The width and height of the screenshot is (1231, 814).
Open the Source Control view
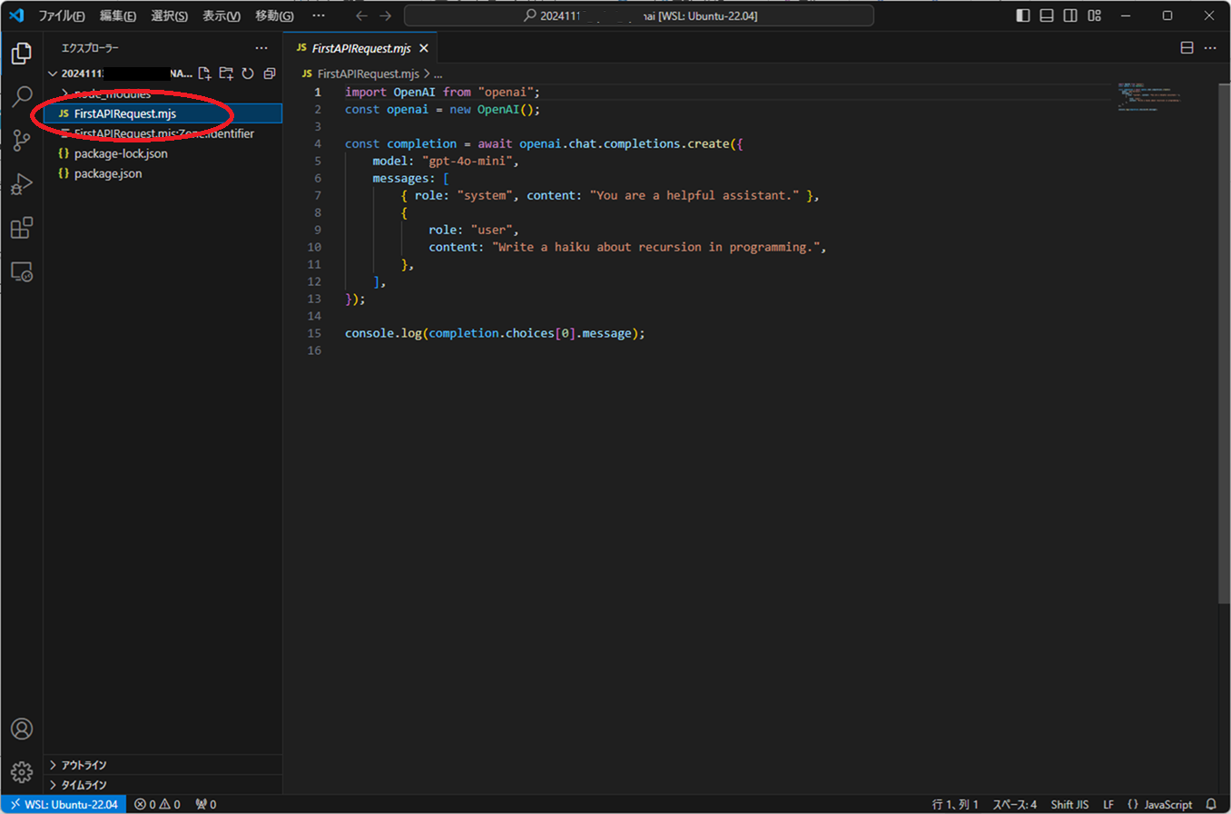(x=22, y=140)
